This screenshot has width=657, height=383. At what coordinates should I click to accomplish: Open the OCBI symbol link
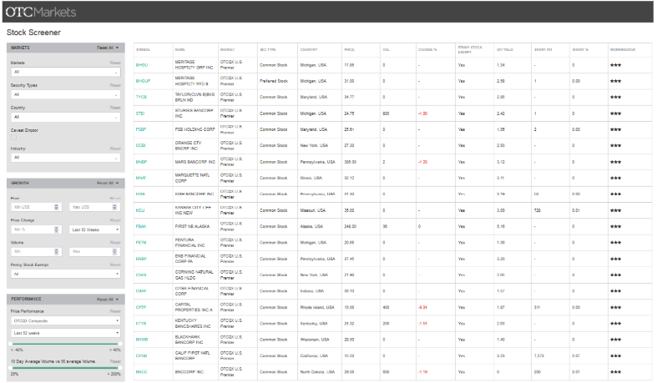click(140, 146)
